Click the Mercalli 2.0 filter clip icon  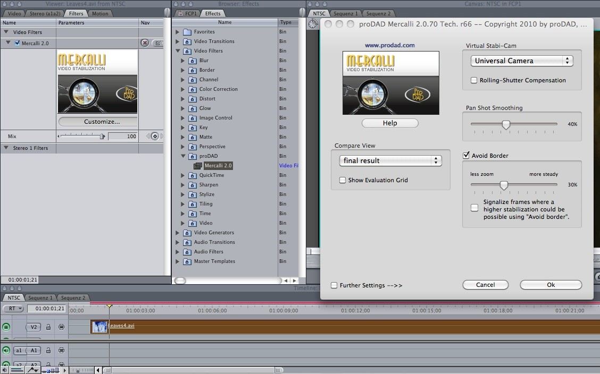pos(197,166)
